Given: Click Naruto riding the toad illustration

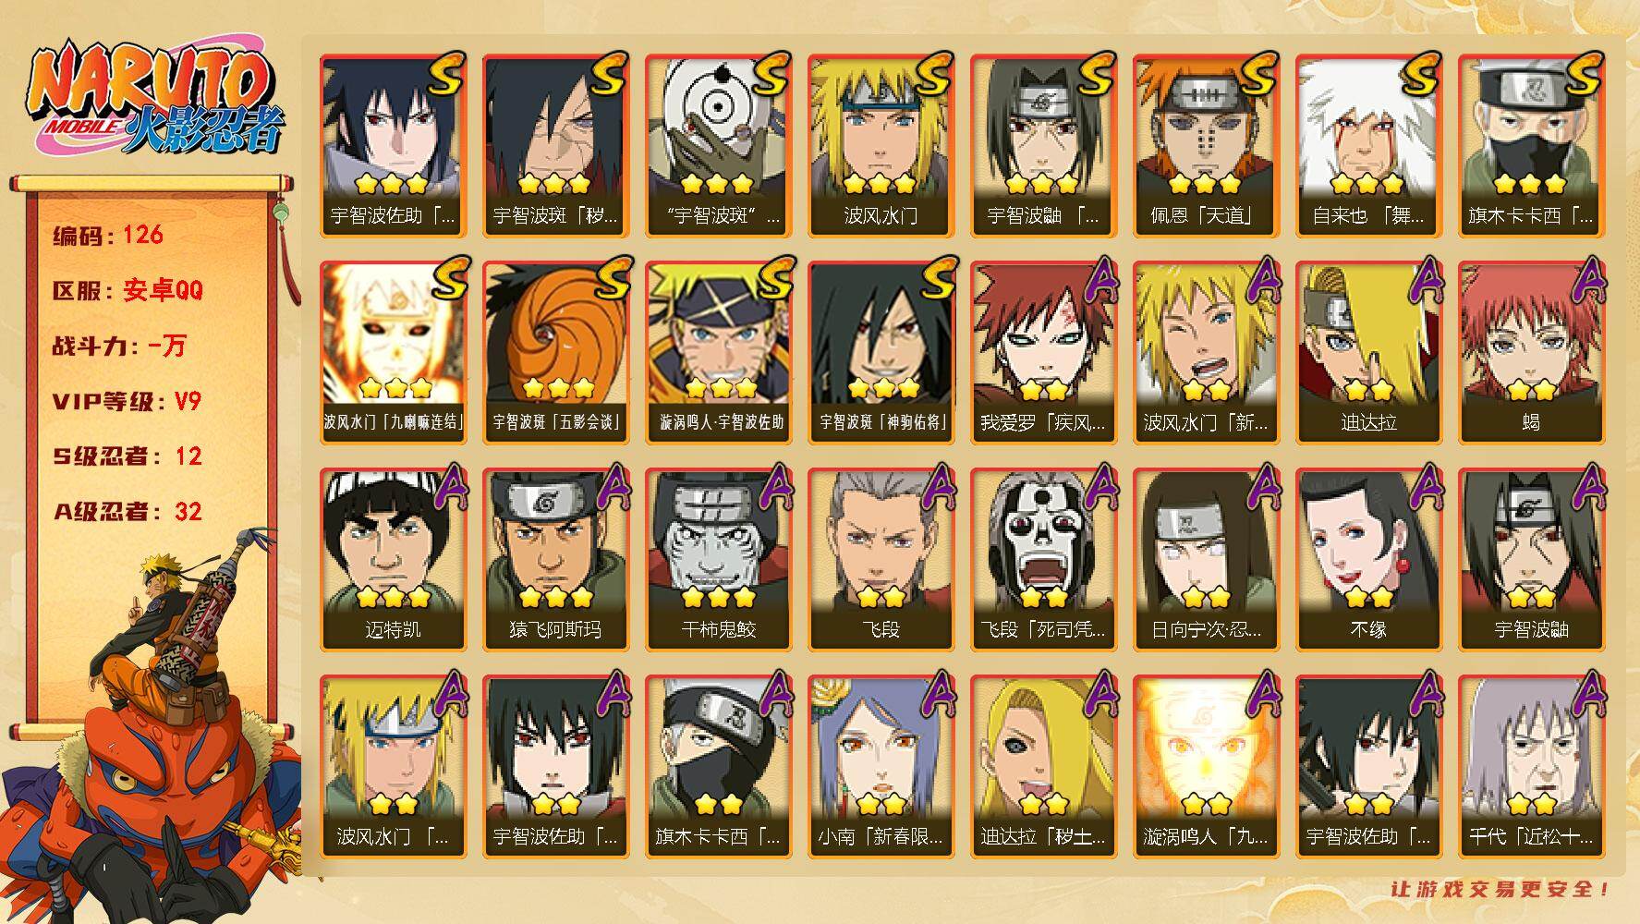Looking at the screenshot, I should [152, 730].
